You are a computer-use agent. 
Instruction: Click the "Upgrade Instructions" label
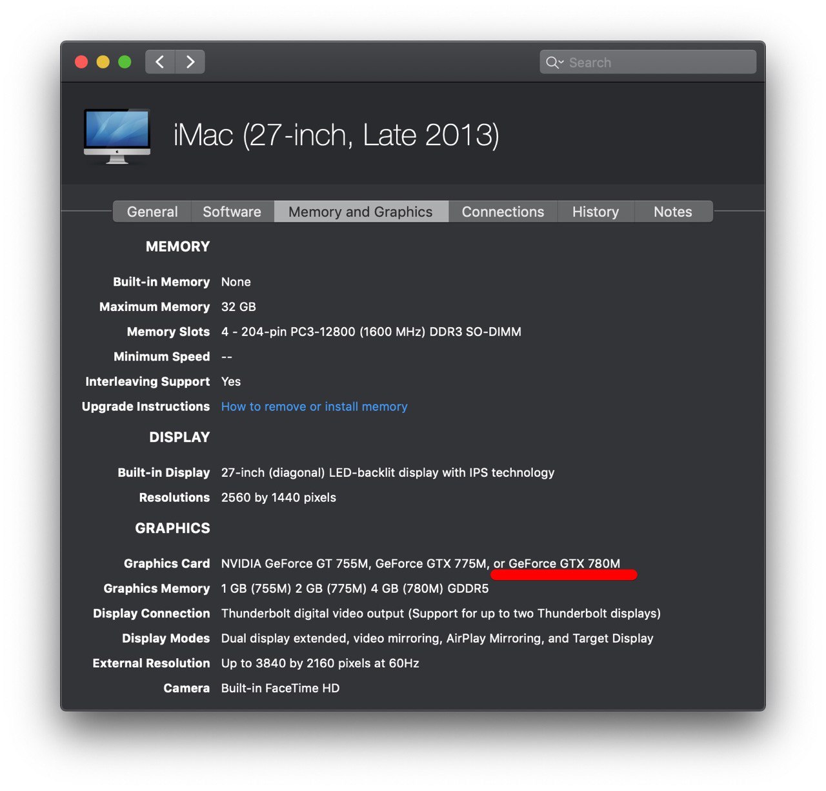(x=146, y=406)
